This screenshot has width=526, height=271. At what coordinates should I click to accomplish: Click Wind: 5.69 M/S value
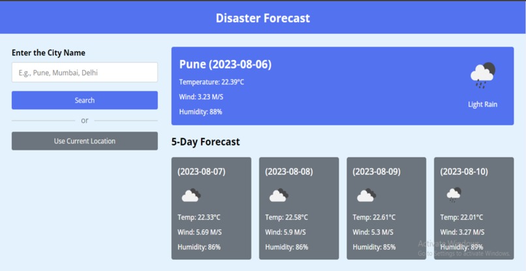coord(200,232)
